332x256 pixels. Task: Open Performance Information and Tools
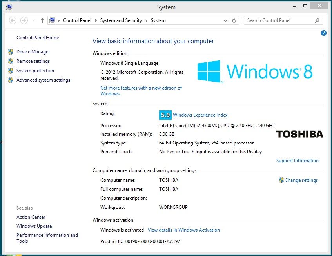[x=47, y=238]
